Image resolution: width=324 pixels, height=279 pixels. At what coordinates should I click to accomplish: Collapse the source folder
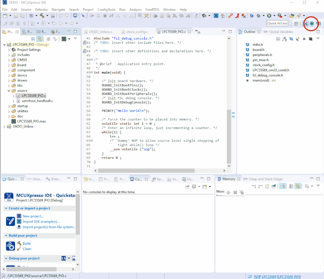(9, 91)
